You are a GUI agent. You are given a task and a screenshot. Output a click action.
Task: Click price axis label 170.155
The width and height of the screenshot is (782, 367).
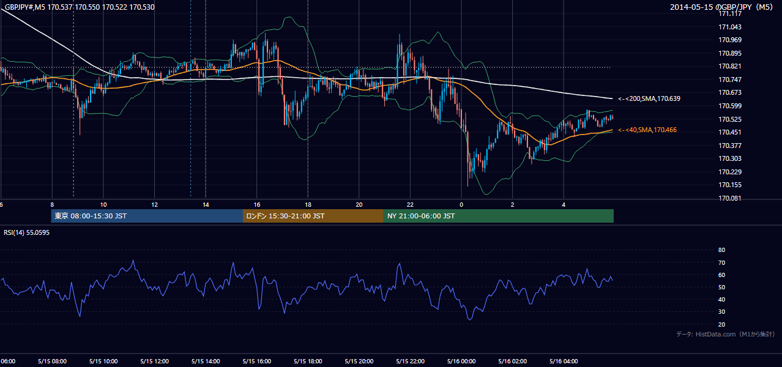(x=730, y=185)
